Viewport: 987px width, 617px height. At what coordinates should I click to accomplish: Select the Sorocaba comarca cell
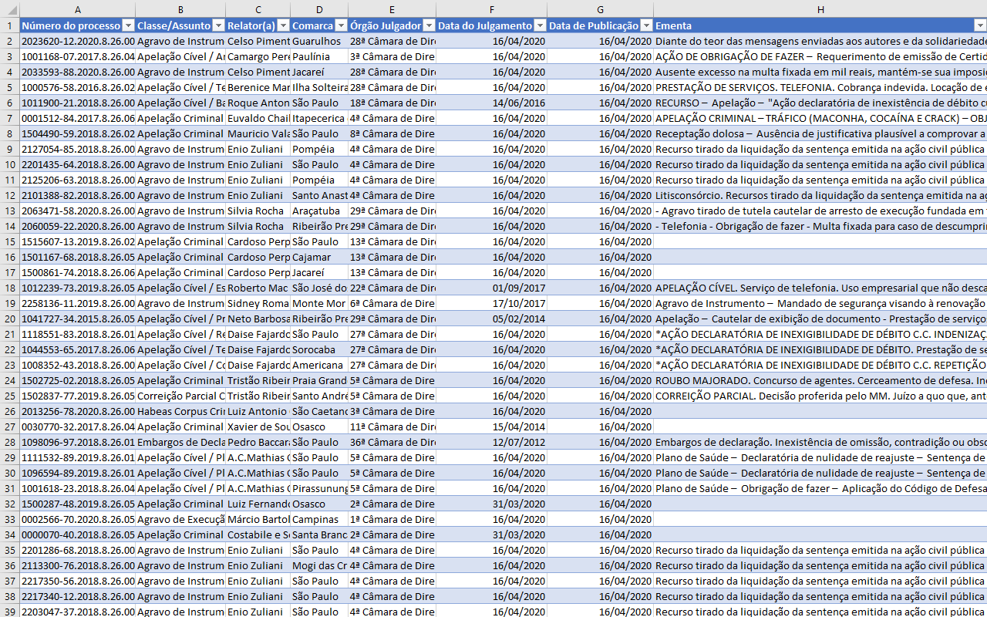click(319, 349)
